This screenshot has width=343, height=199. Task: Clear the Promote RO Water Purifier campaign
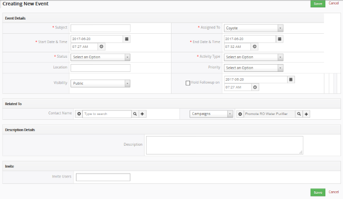click(x=240, y=114)
